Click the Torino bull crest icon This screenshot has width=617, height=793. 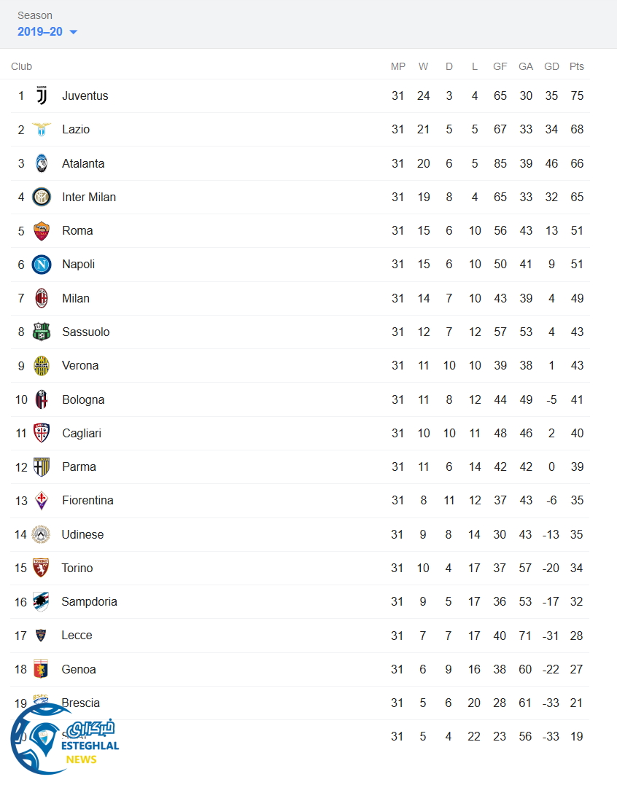pos(42,568)
